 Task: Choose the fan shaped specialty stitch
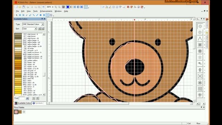pos(200,83)
